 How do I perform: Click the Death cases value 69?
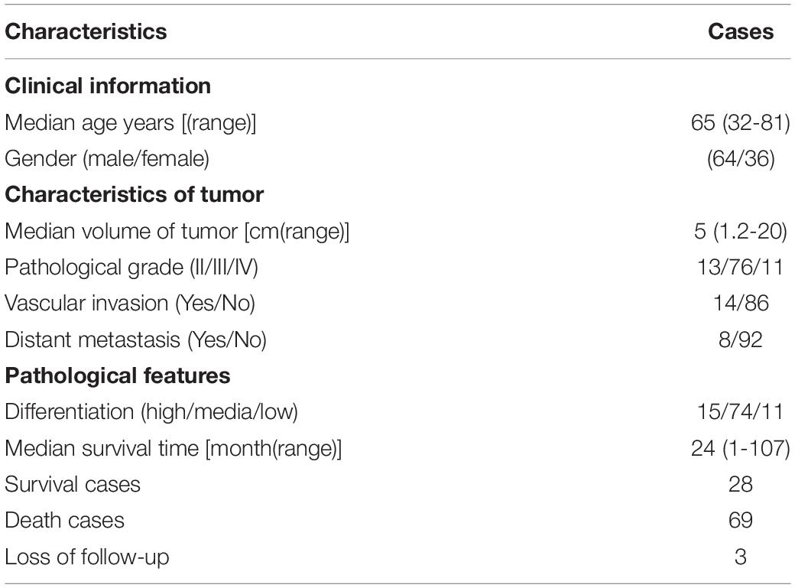(x=740, y=521)
